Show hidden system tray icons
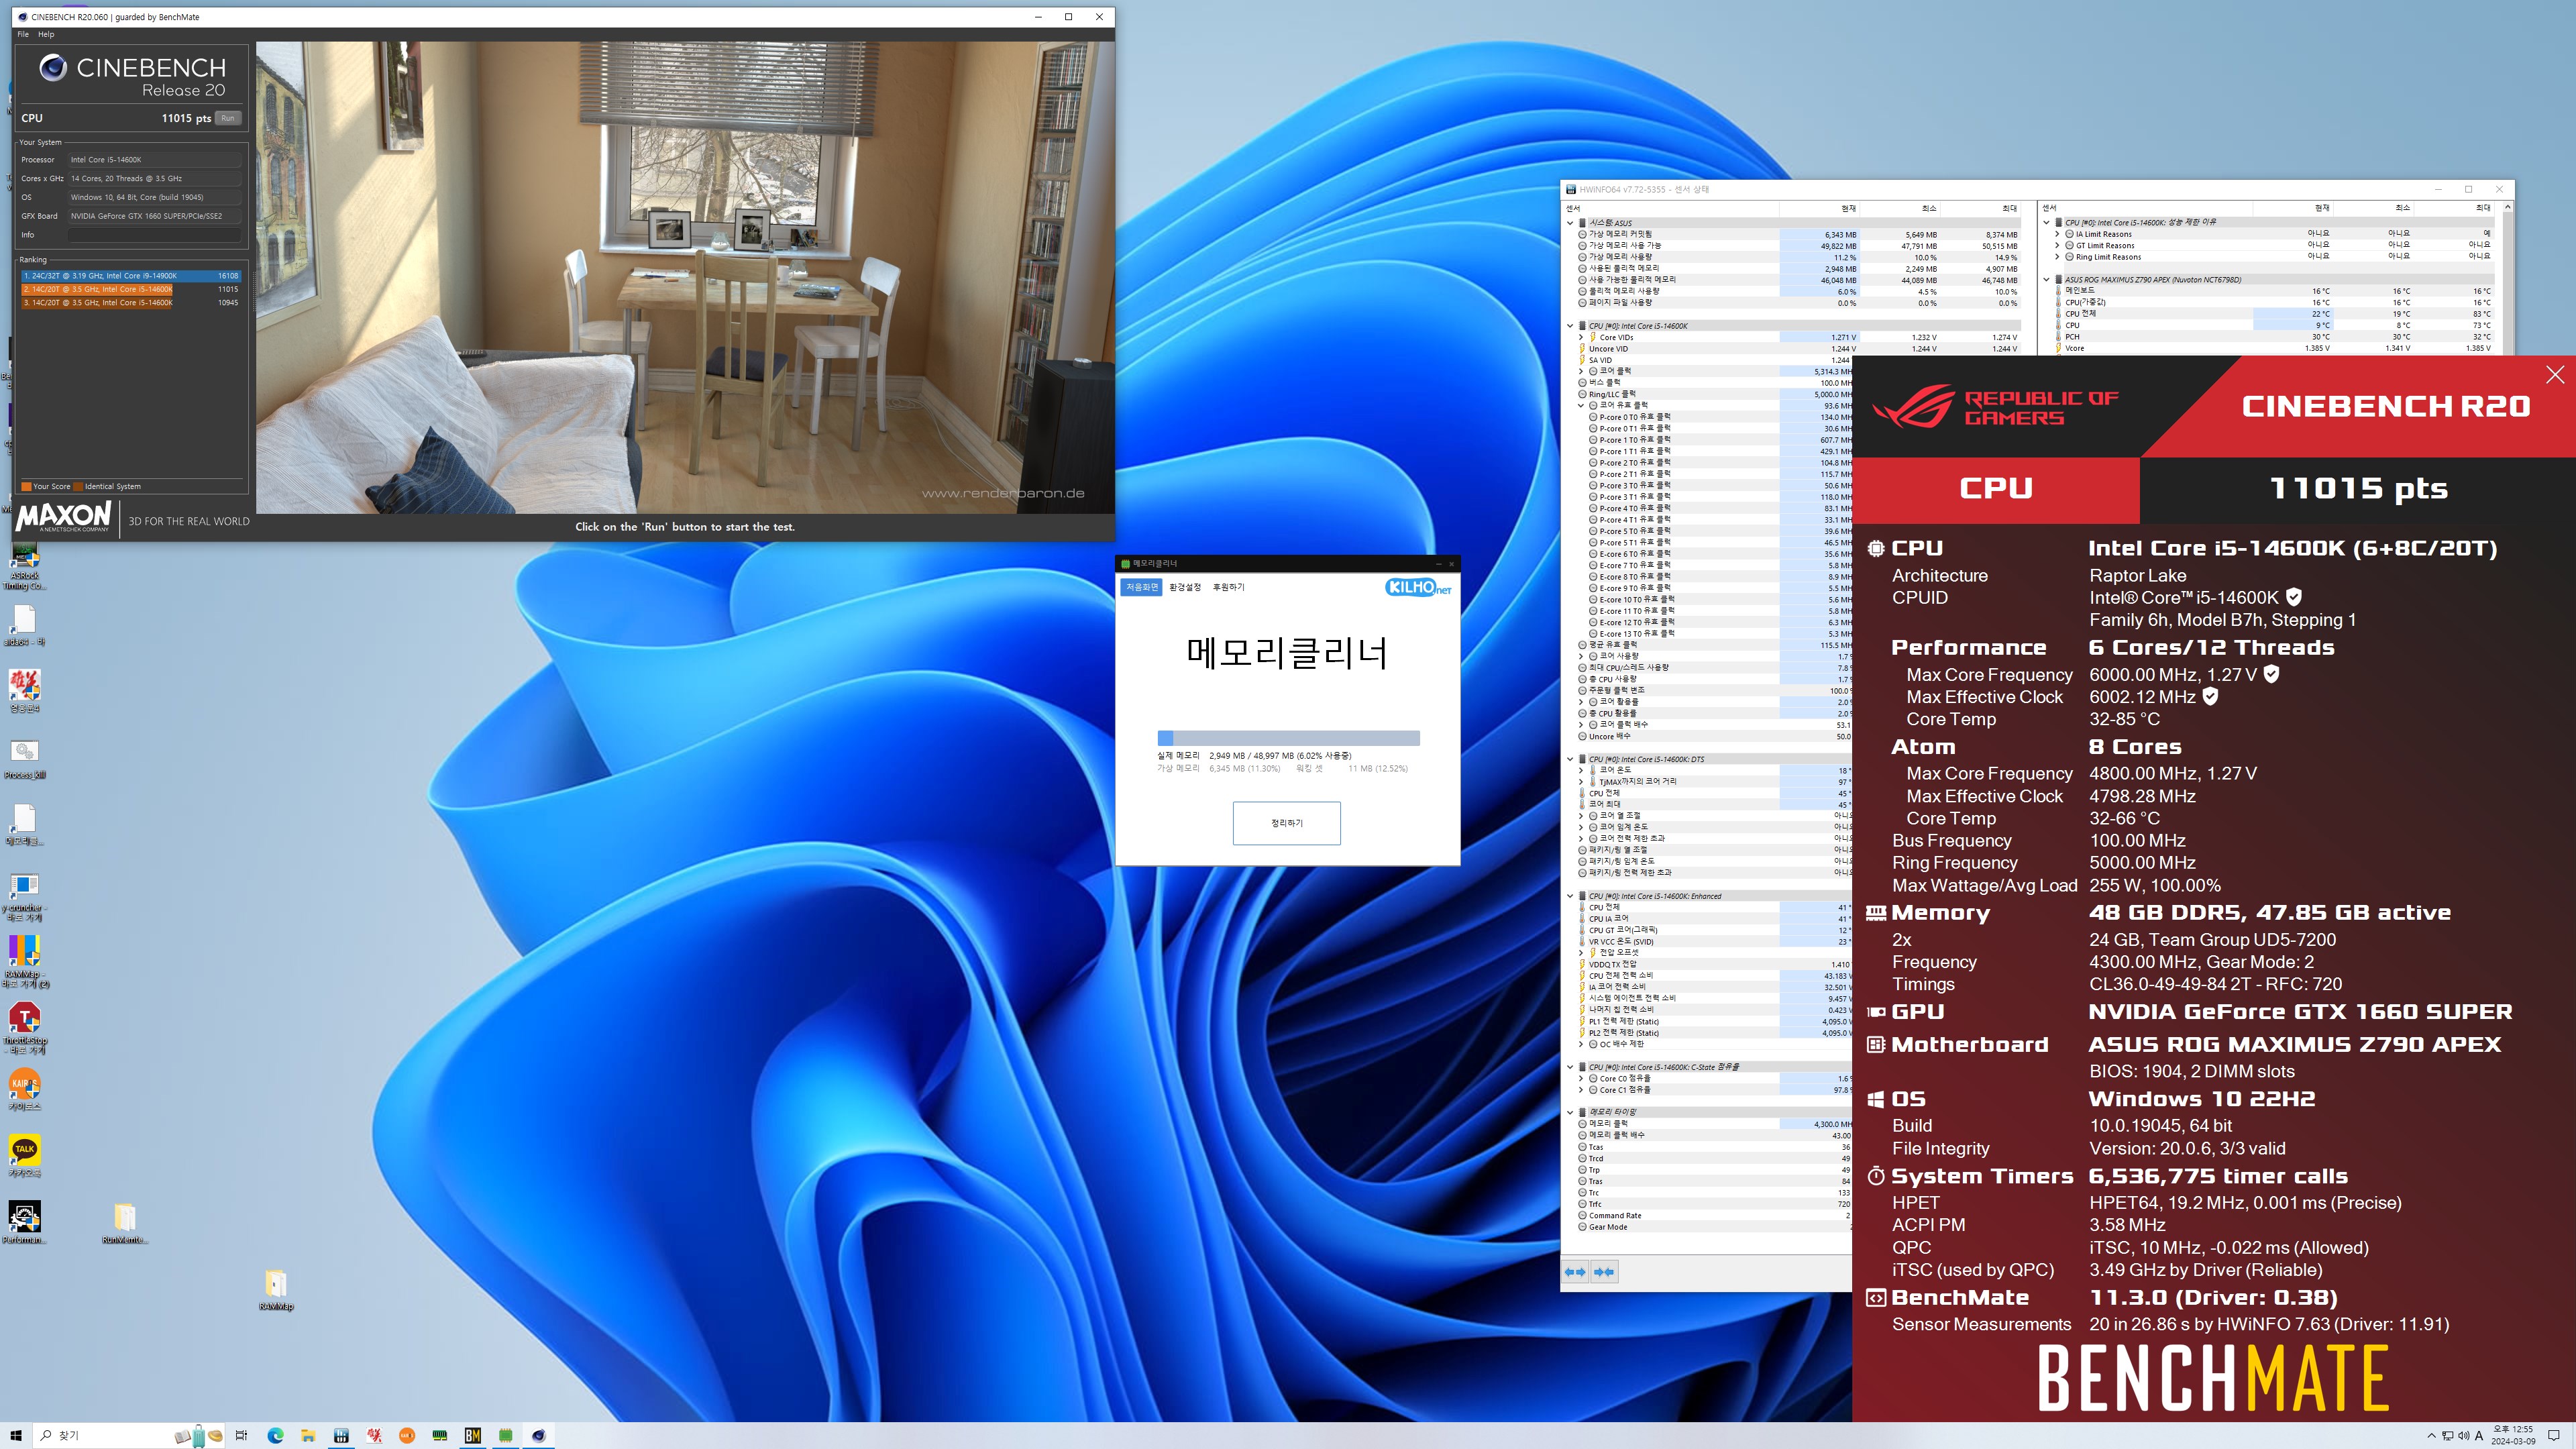This screenshot has height=1449, width=2576. coord(2431,1435)
